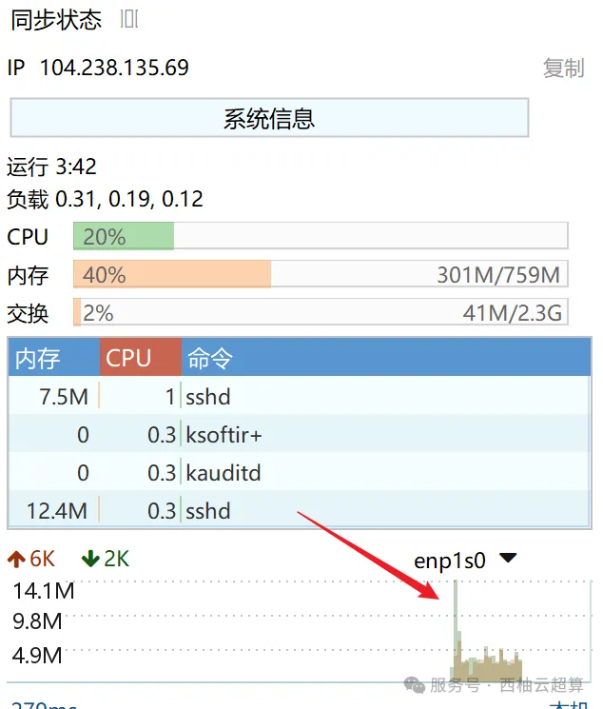
Task: Click the download speed arrow icon
Action: coord(90,559)
